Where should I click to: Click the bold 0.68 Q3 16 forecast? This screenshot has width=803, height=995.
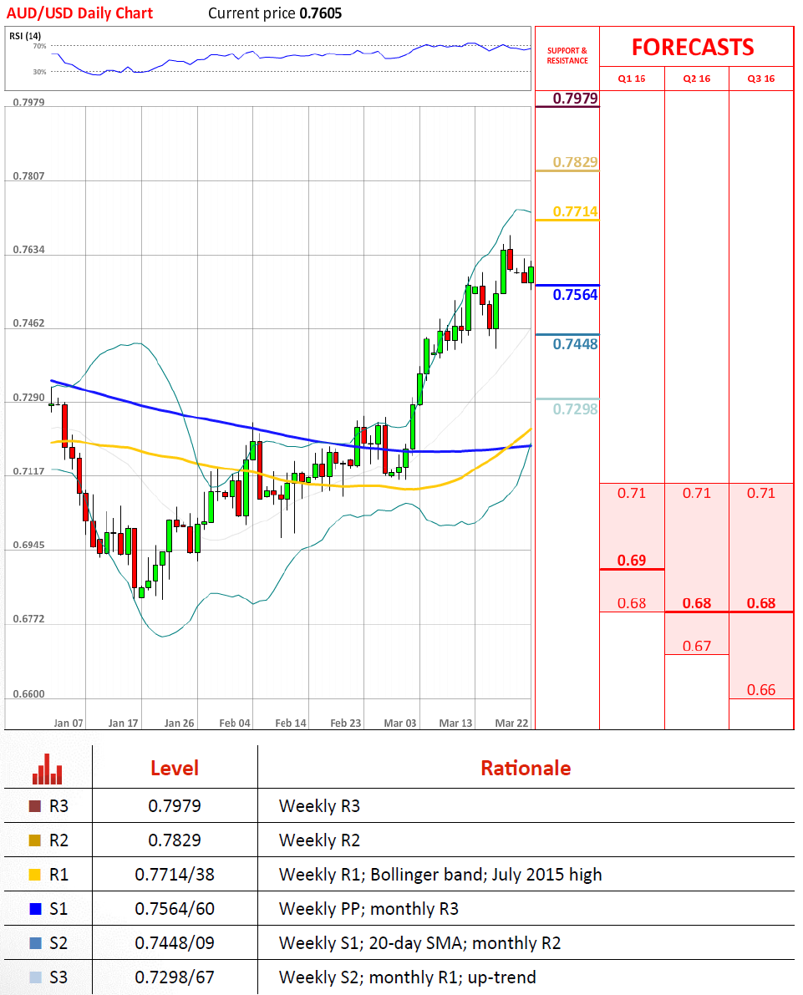coord(761,603)
